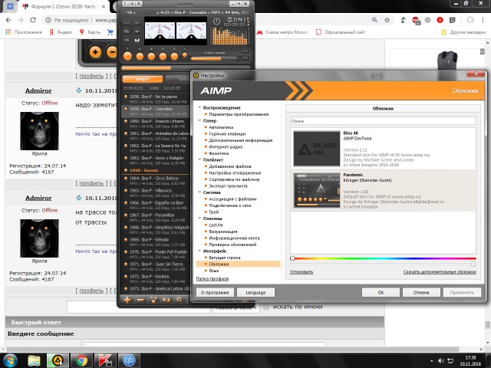Click the volume speaker icon in system tray

tap(441, 361)
